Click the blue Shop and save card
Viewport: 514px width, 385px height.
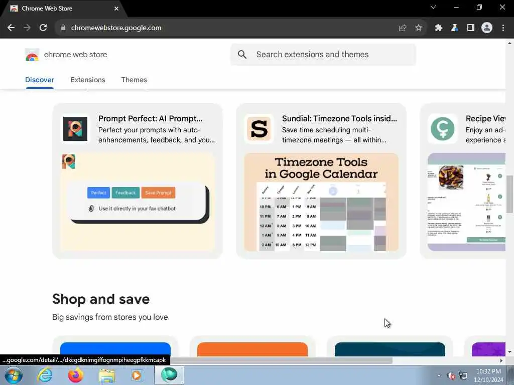click(115, 349)
